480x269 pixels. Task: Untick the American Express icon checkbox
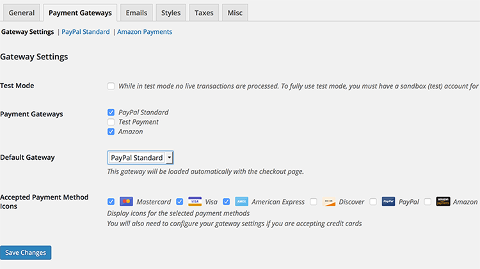click(x=226, y=202)
